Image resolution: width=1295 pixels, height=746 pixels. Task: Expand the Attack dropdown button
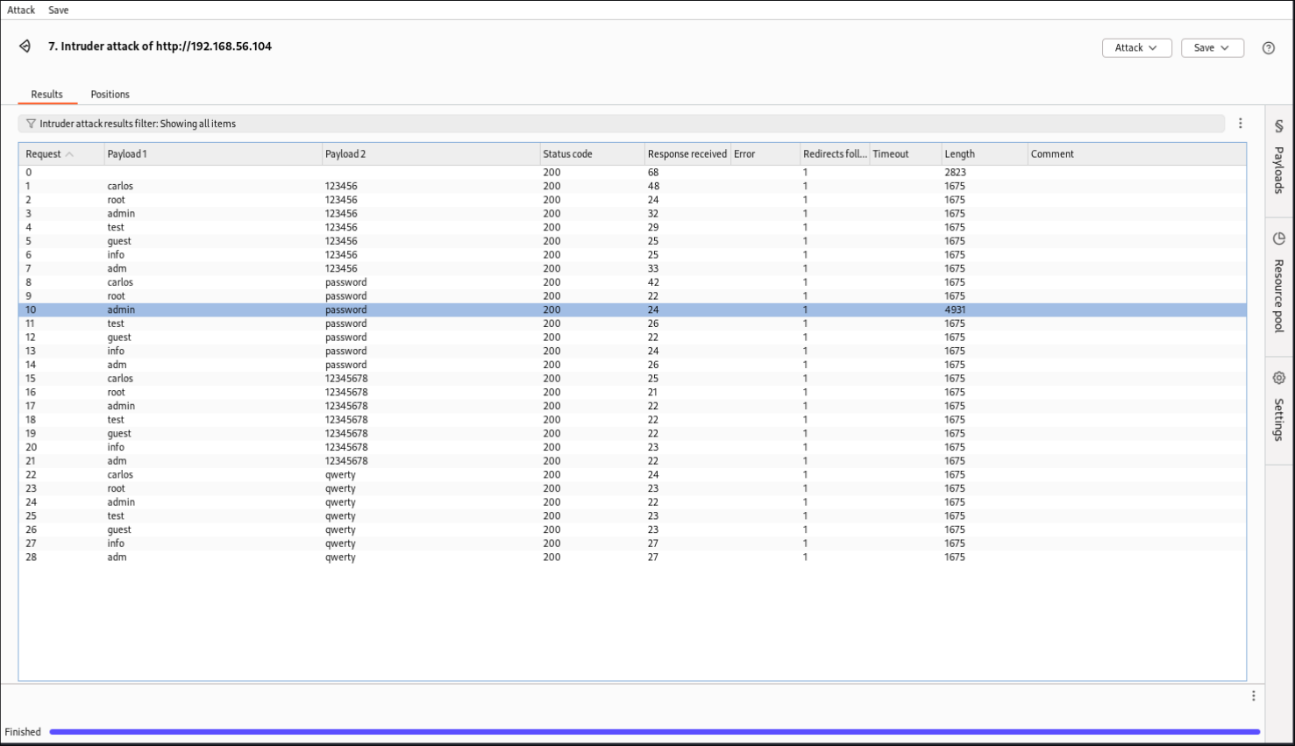1136,48
